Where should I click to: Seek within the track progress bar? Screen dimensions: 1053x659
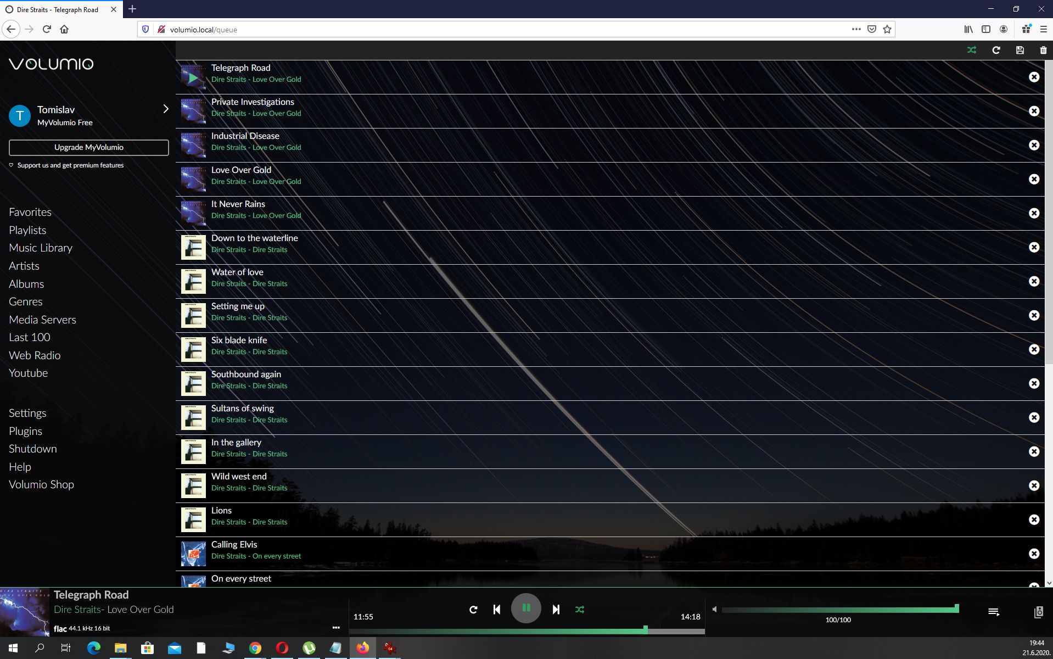tap(527, 631)
